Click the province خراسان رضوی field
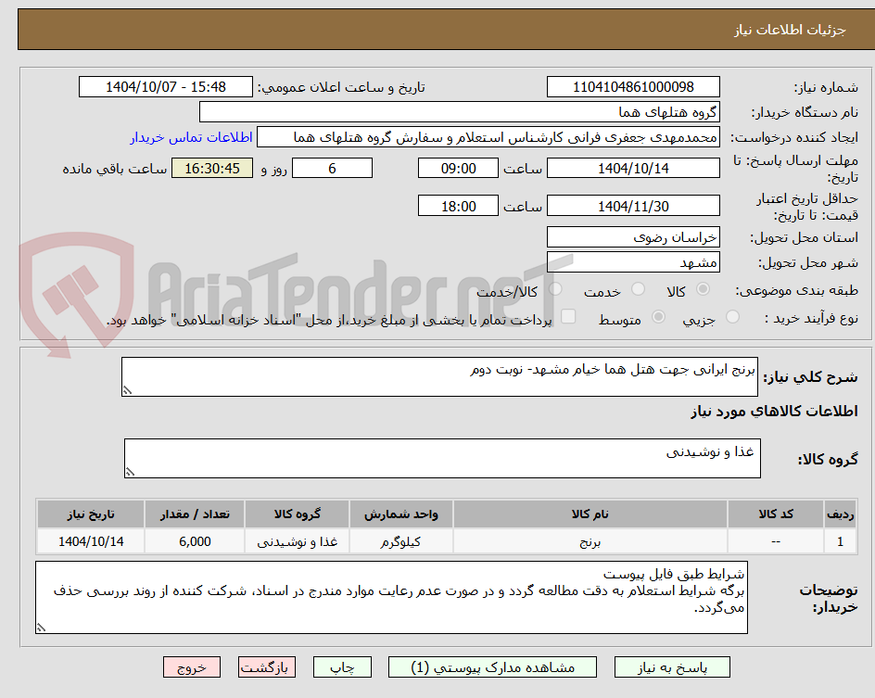875x698 pixels. click(x=633, y=237)
